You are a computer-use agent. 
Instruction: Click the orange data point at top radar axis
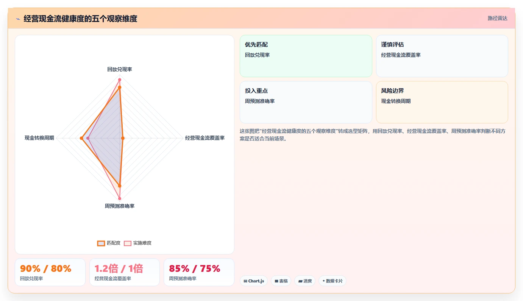point(120,87)
